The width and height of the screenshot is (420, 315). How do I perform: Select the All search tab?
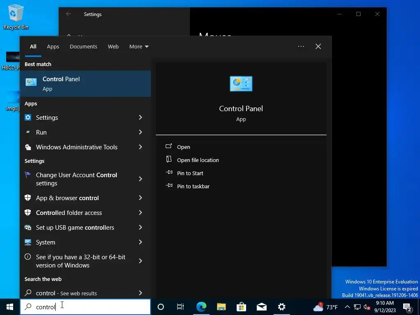coord(33,47)
